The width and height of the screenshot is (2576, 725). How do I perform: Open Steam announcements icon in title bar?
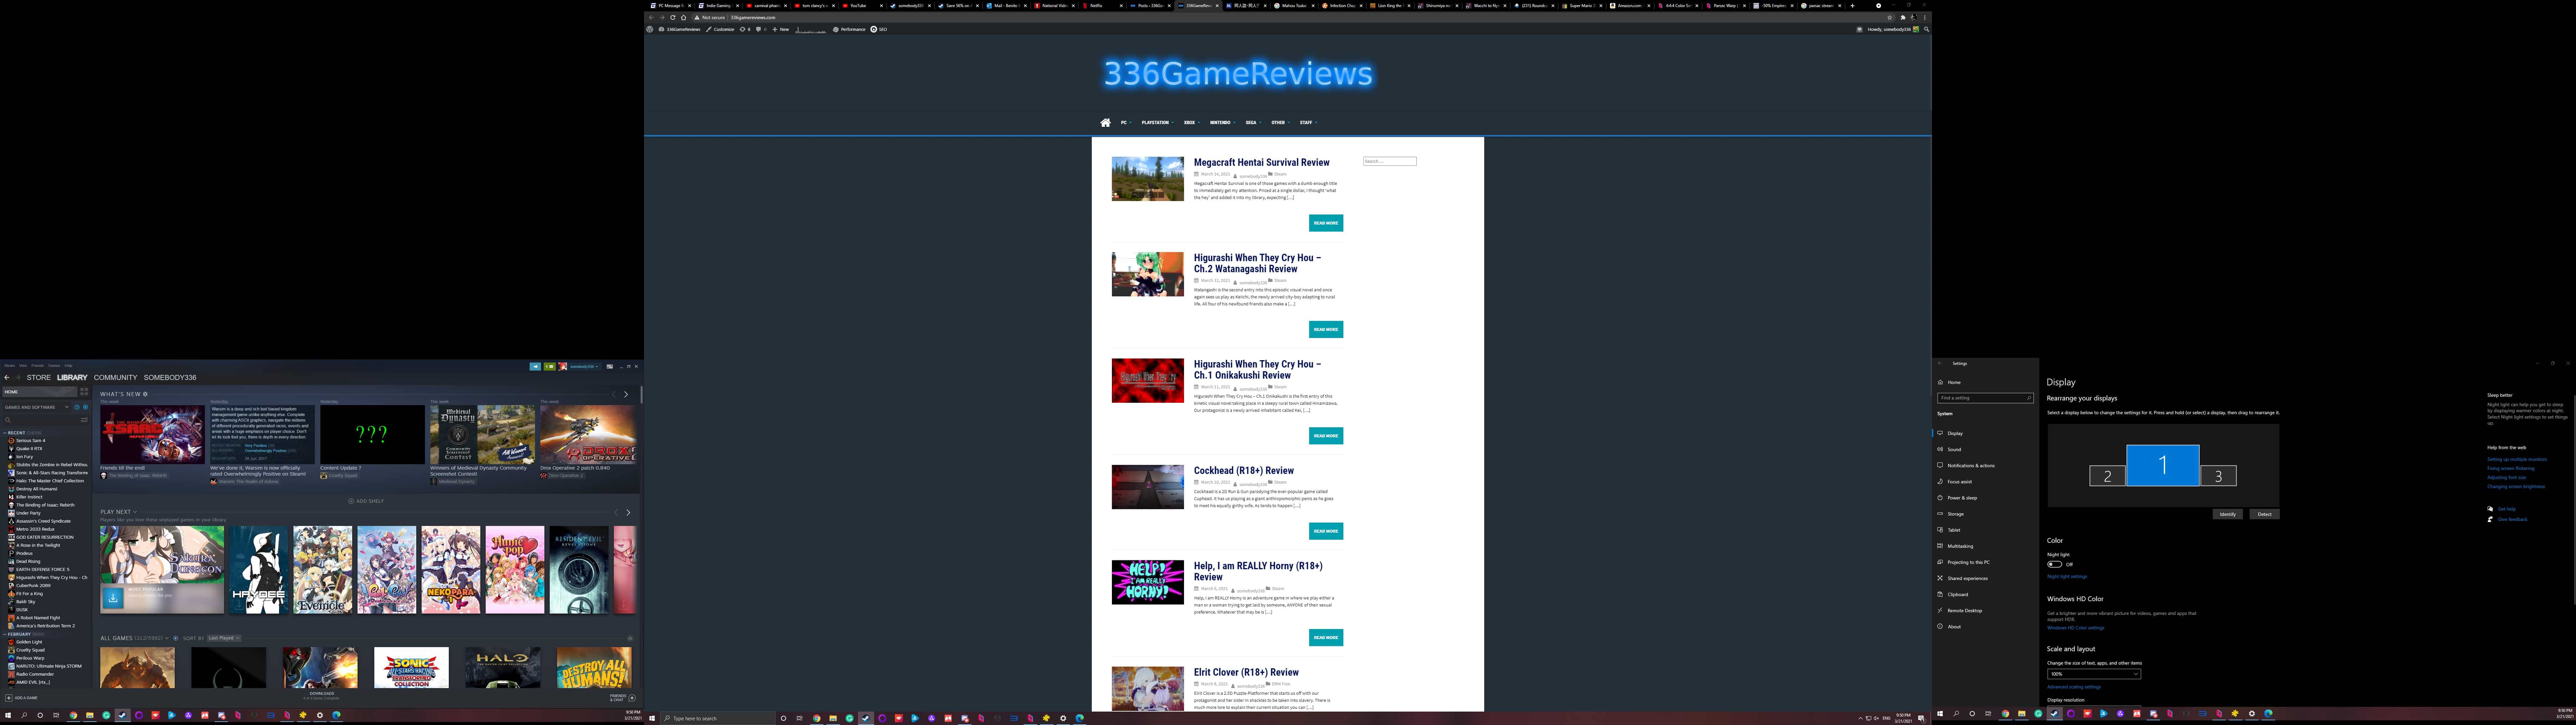click(x=535, y=367)
